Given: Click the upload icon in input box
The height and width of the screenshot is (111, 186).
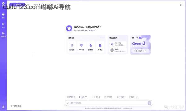Looking at the screenshot, I should (68, 103).
